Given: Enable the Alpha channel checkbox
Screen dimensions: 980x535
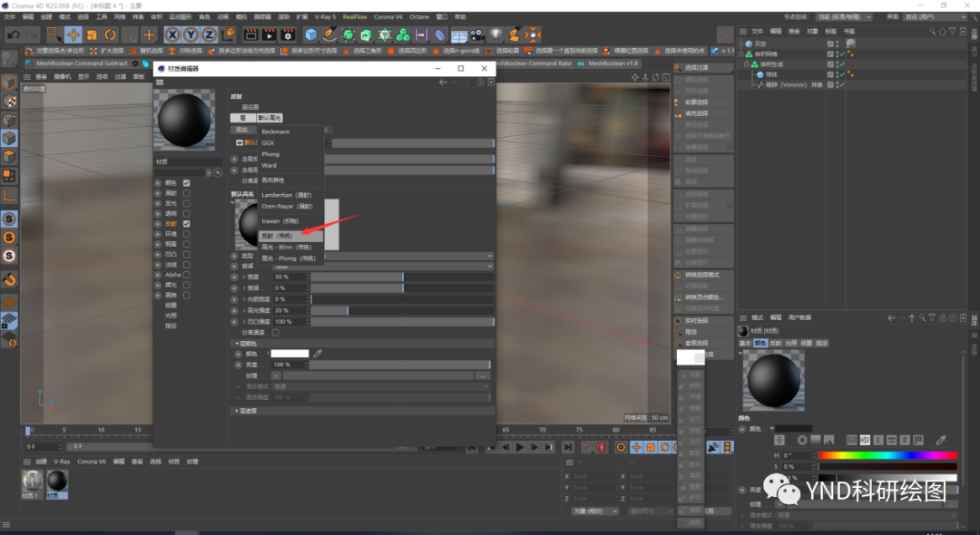Looking at the screenshot, I should click(x=186, y=275).
